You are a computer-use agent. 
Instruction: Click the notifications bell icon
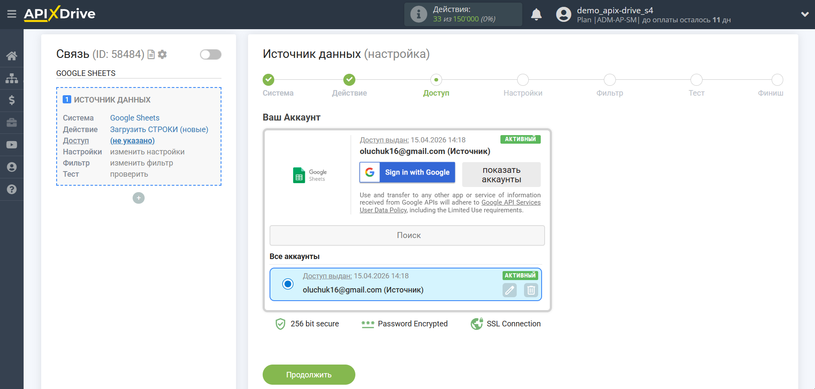click(x=536, y=15)
